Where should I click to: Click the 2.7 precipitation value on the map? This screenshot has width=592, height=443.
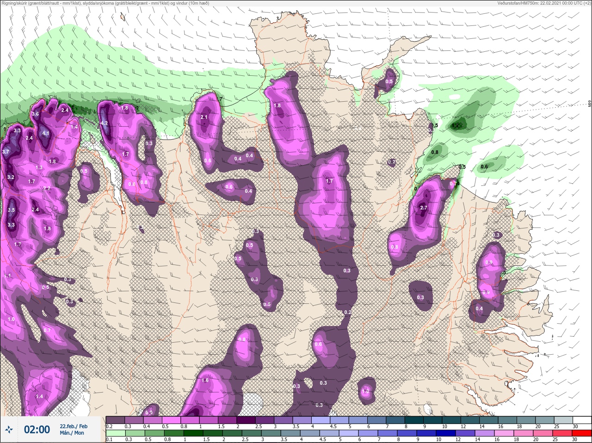tap(423, 208)
